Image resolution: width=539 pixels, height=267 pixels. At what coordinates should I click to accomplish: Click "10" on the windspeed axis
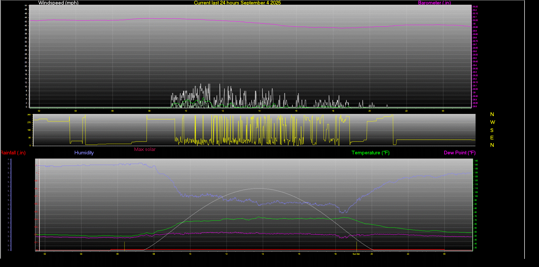26,87
